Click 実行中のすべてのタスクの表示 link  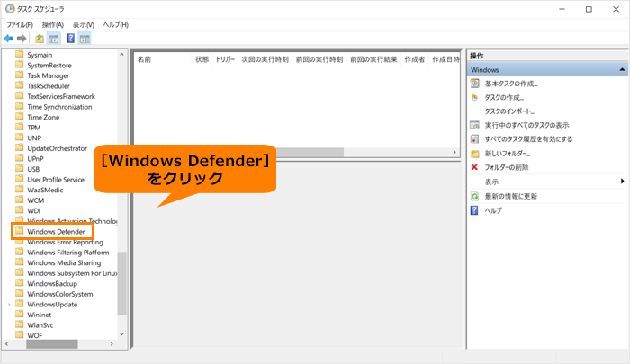coord(526,125)
